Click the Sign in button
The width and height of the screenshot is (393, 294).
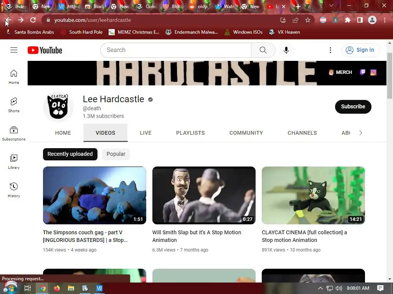tap(361, 50)
